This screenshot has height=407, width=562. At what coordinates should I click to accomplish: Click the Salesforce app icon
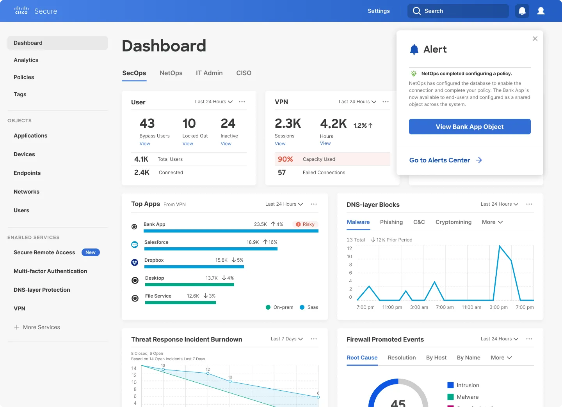tap(135, 245)
